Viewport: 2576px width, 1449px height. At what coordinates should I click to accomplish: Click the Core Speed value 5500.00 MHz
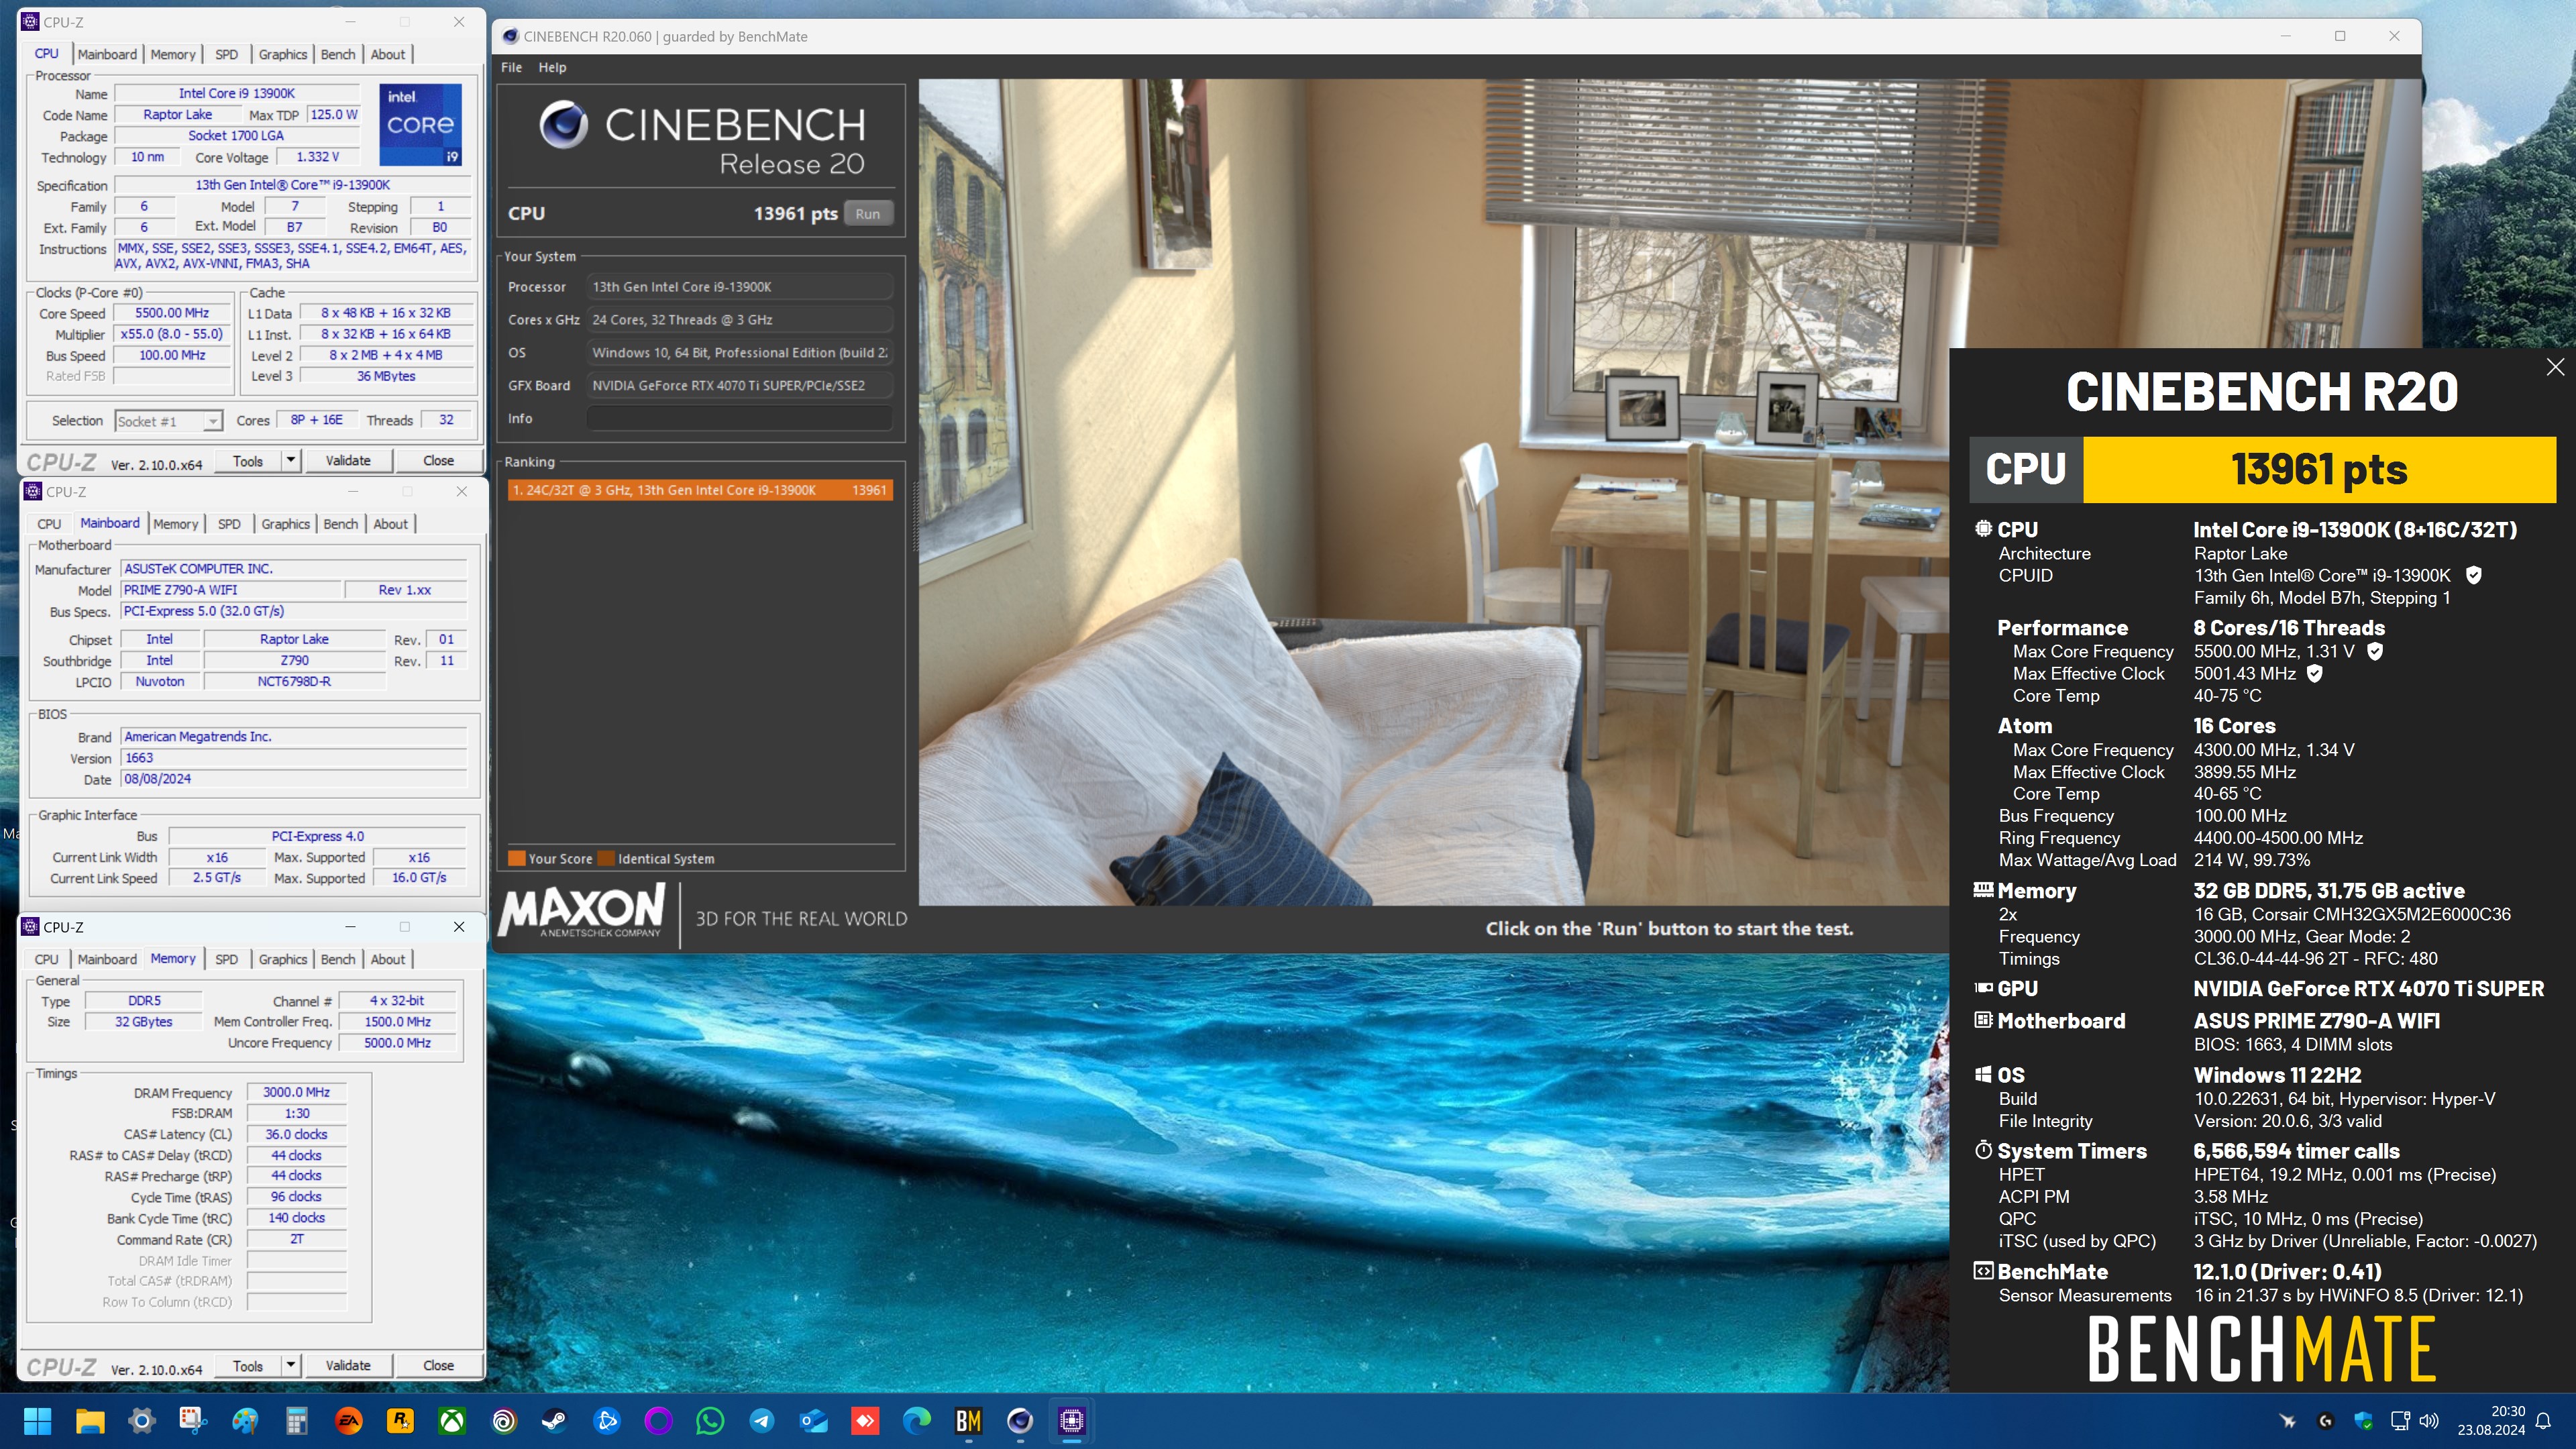click(x=172, y=313)
